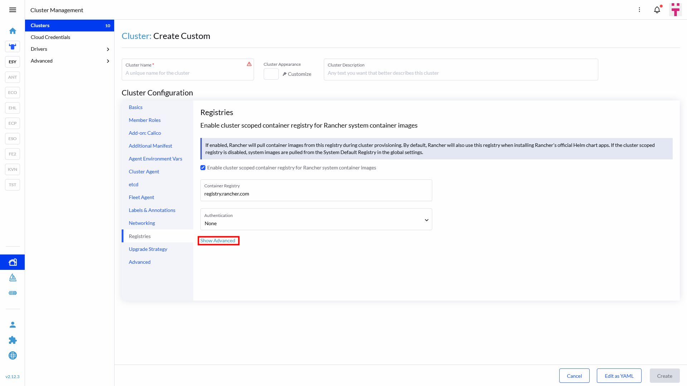Select the ECP cluster badge
This screenshot has height=386, width=687.
13,123
